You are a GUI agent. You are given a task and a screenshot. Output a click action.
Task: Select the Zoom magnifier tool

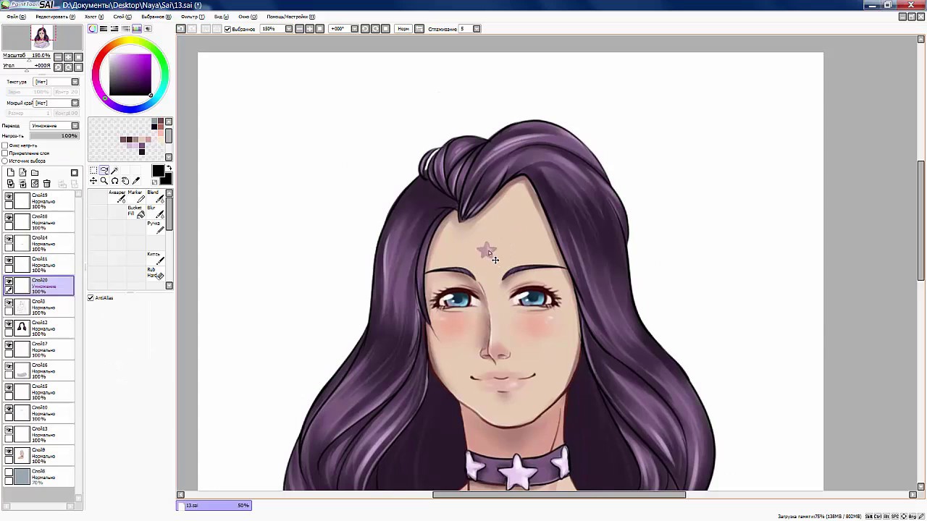coord(104,181)
